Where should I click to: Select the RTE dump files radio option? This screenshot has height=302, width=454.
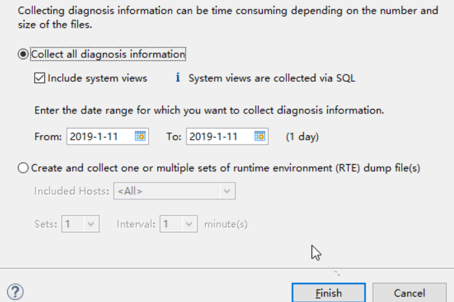23,167
